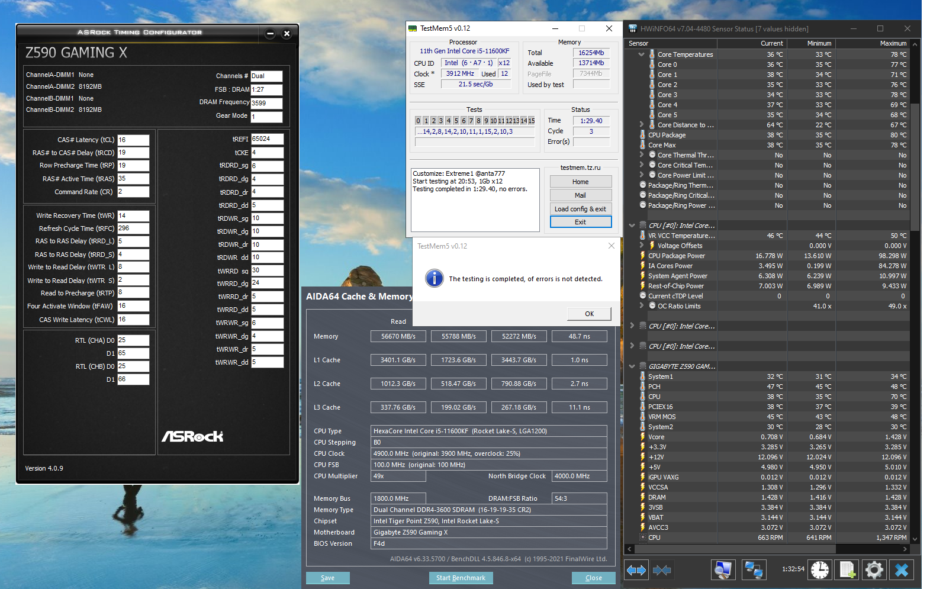Collapse Core Temperatures sensor group
The width and height of the screenshot is (930, 589).
tap(641, 54)
